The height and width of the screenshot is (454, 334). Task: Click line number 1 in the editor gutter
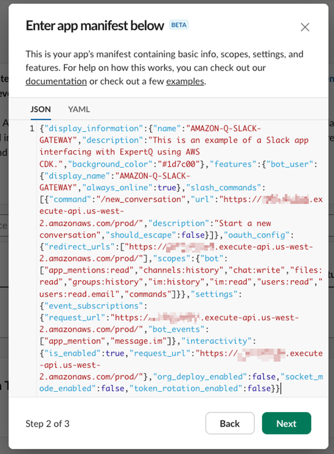[32, 128]
